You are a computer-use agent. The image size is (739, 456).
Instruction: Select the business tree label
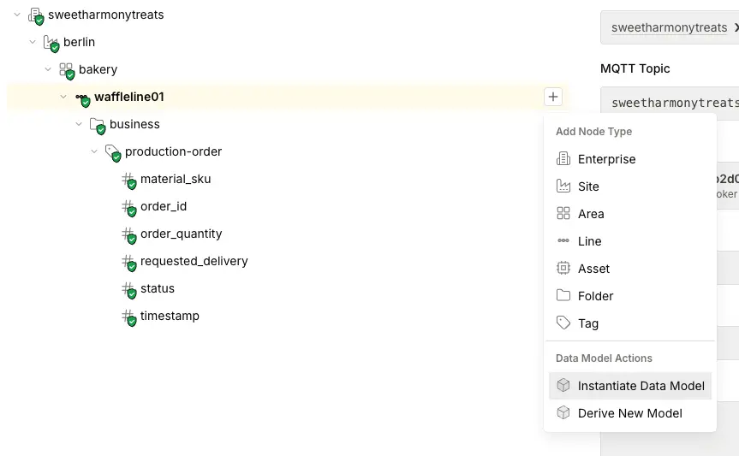click(x=134, y=124)
